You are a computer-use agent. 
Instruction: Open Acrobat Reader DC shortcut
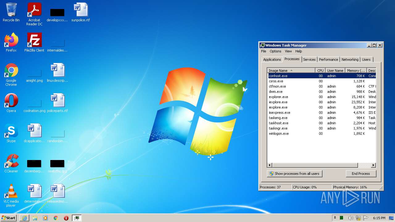pos(34,14)
